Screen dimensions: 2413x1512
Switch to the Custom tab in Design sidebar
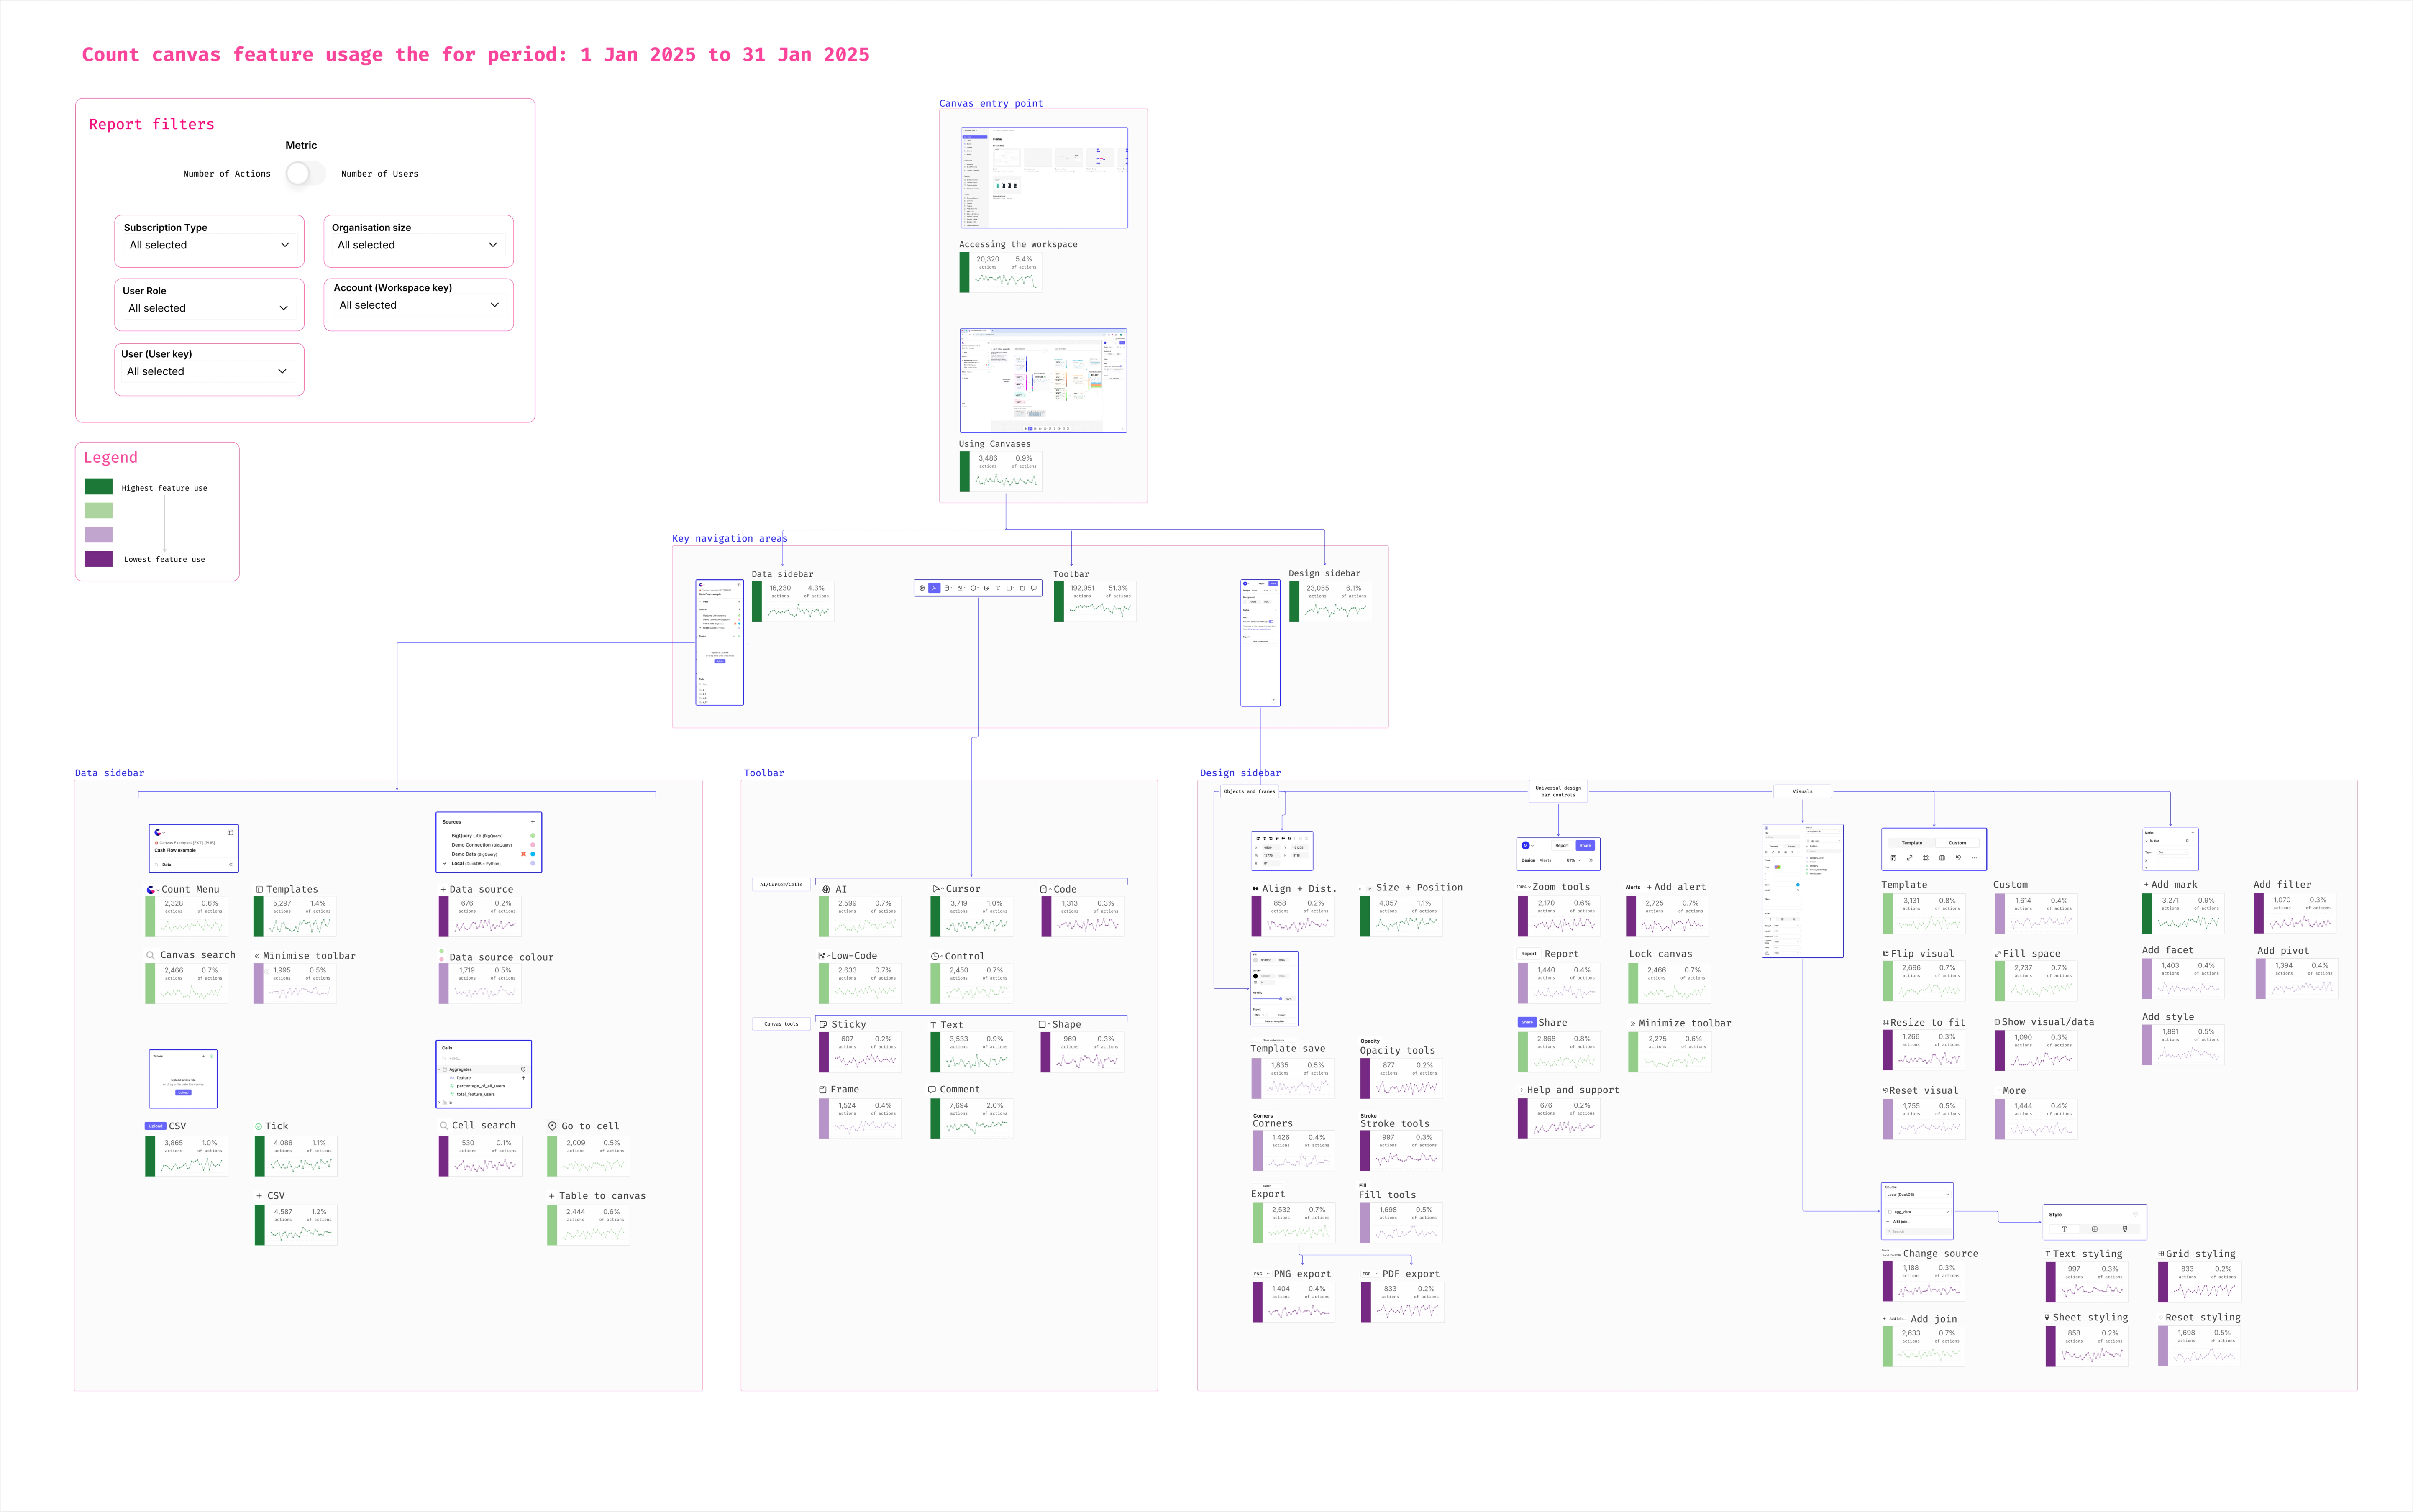pyautogui.click(x=1957, y=843)
